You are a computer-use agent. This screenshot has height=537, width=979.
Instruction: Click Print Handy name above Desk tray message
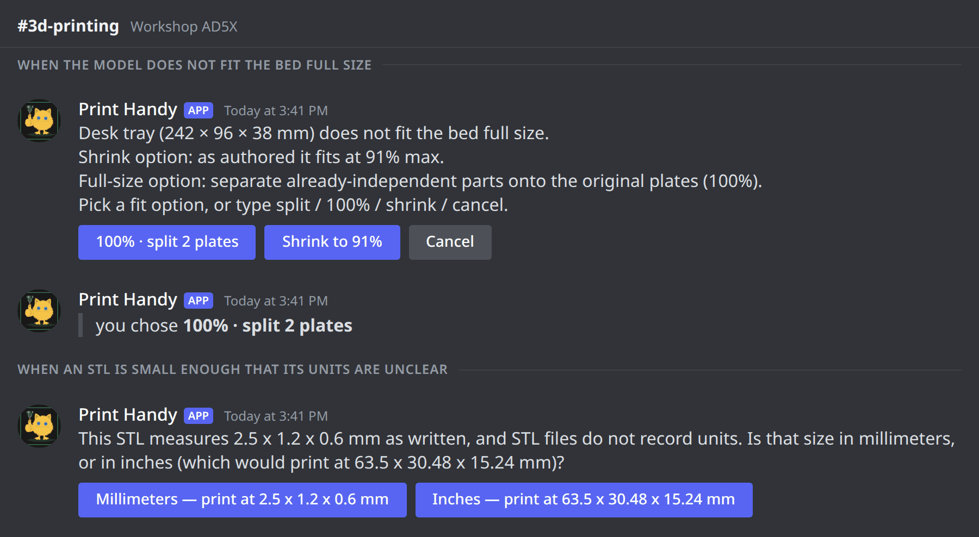(128, 109)
